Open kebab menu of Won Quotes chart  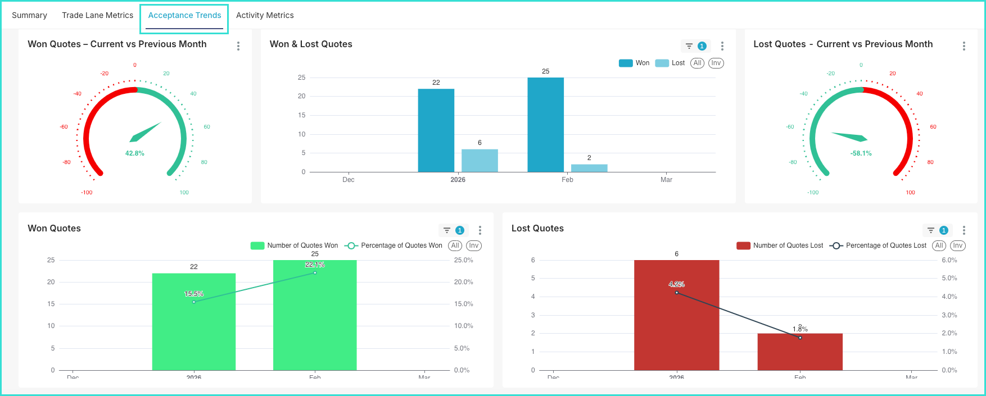[480, 230]
